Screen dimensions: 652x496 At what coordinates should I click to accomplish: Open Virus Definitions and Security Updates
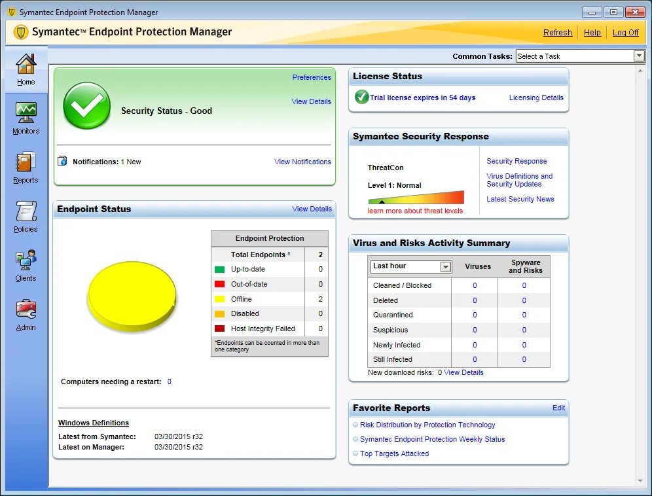pos(519,180)
